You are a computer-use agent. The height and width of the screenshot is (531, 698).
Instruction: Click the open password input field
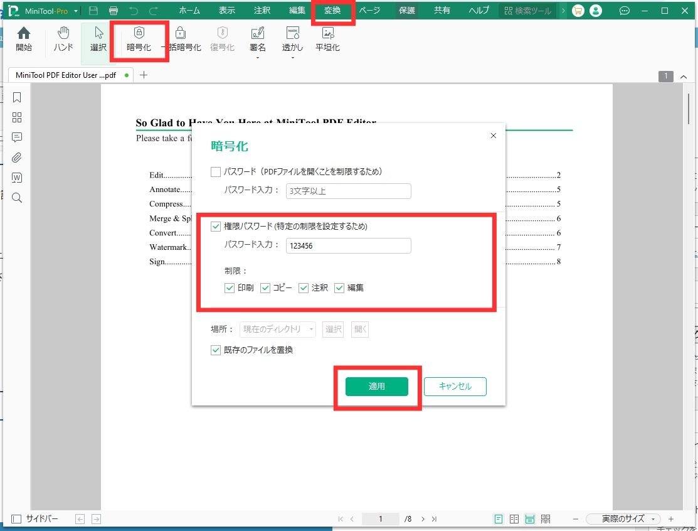pos(349,191)
